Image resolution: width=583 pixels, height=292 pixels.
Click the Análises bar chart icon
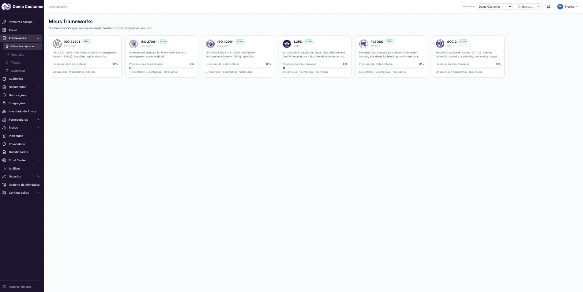[x=4, y=169]
